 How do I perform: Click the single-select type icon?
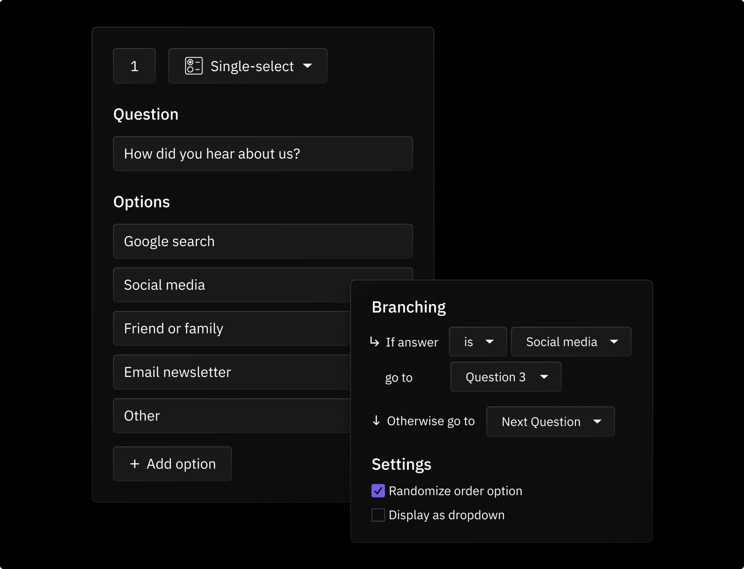pos(194,66)
